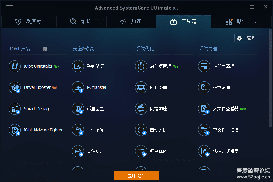Launch 网络加速 globe rocket icon
This screenshot has height=182, width=273.
click(x=141, y=109)
